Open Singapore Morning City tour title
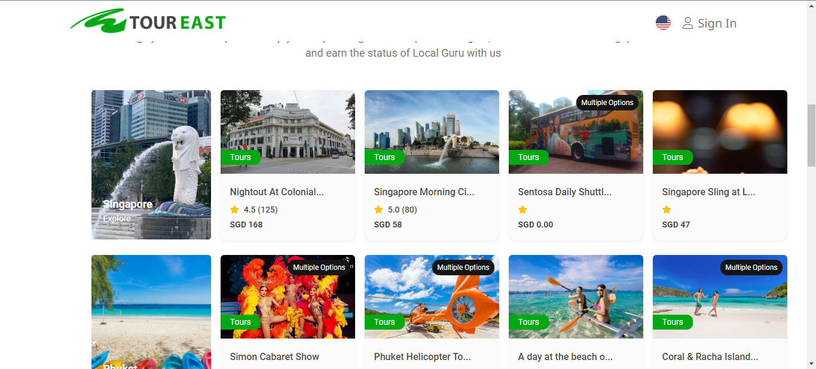This screenshot has width=816, height=369. point(424,192)
